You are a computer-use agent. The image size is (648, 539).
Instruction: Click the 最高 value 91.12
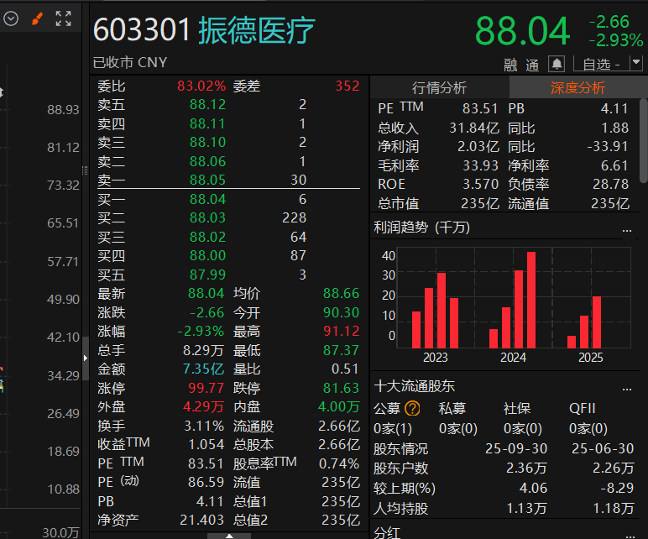(x=341, y=331)
